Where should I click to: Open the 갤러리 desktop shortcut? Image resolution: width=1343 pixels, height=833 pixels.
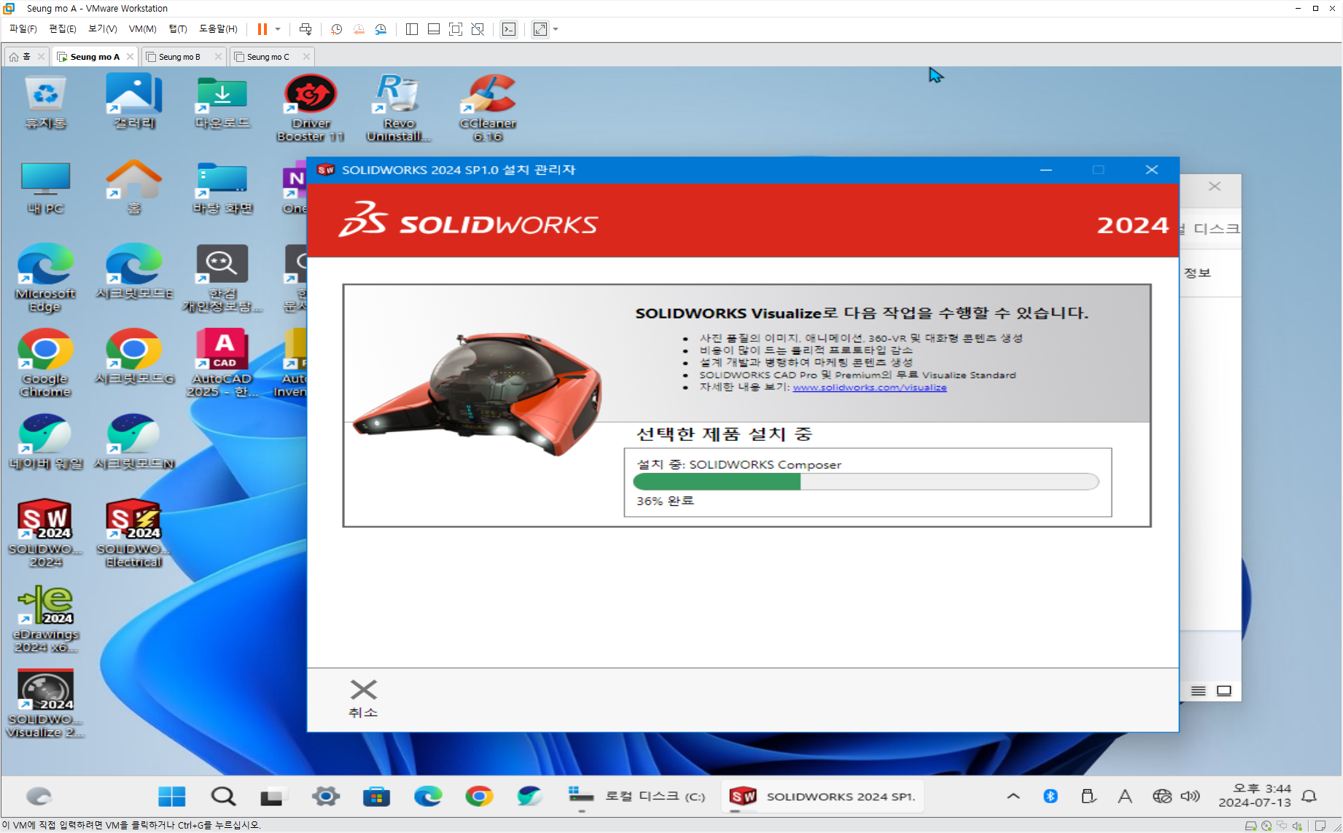134,103
